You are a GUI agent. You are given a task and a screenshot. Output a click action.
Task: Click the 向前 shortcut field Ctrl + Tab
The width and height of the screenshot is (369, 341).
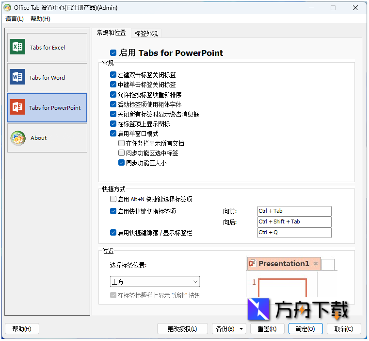click(x=294, y=211)
